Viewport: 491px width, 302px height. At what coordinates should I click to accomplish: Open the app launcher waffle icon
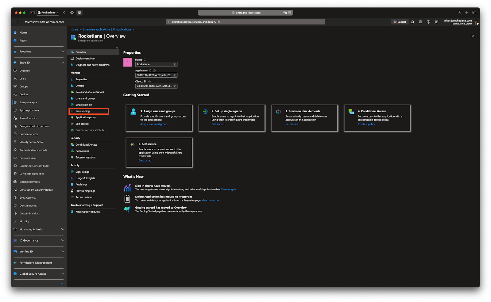click(x=16, y=22)
